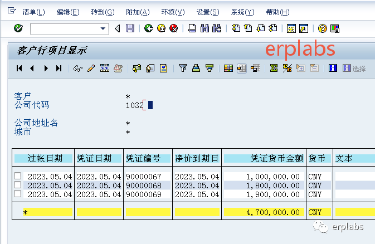Select the 货币 column header
Viewport: 375px width, 244px height.
[319, 158]
